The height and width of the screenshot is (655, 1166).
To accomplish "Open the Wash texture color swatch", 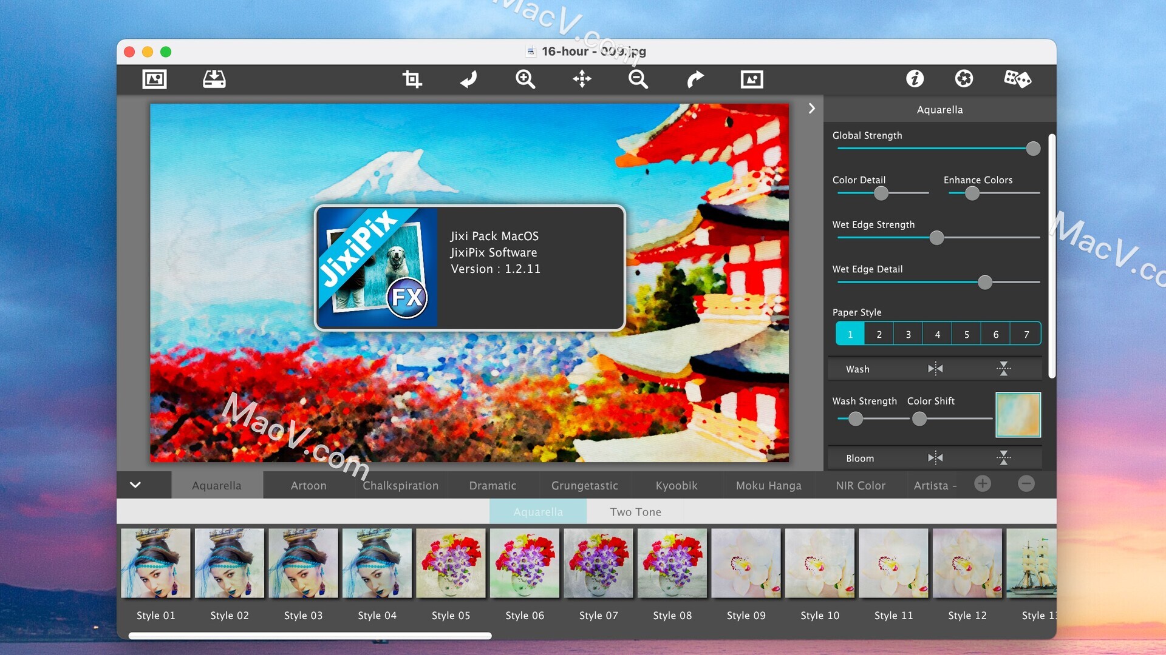I will point(1018,415).
